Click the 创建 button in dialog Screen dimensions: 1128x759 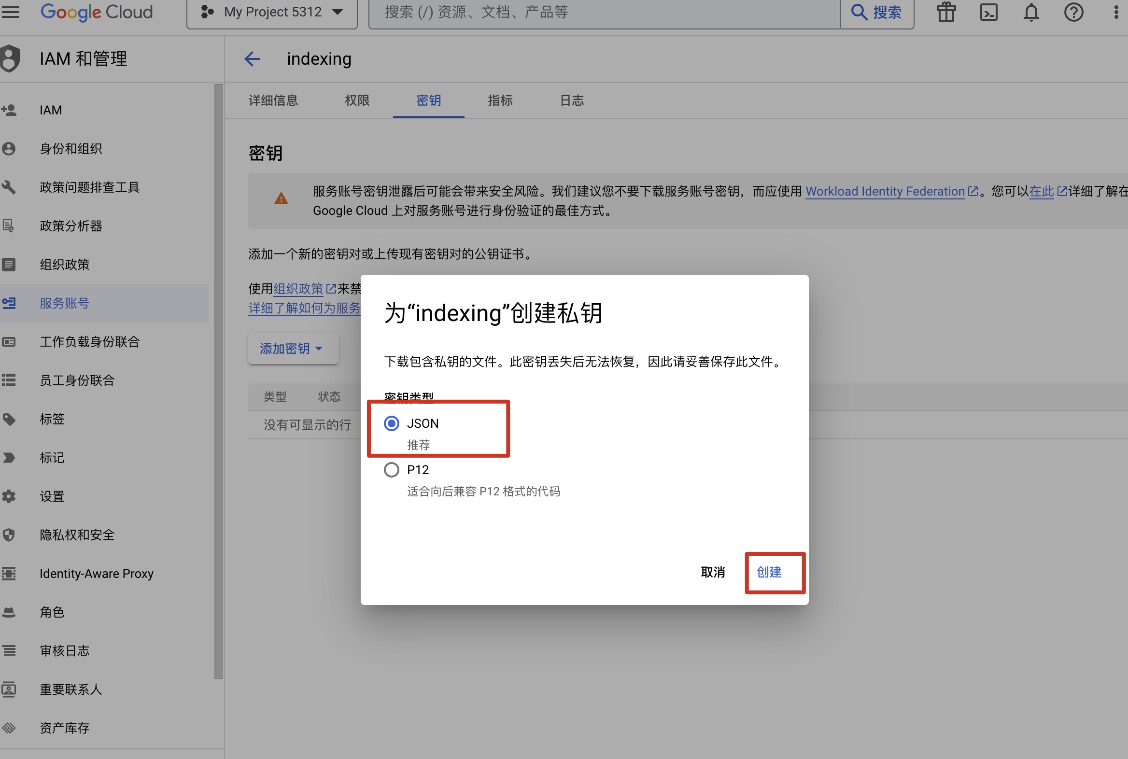[769, 572]
